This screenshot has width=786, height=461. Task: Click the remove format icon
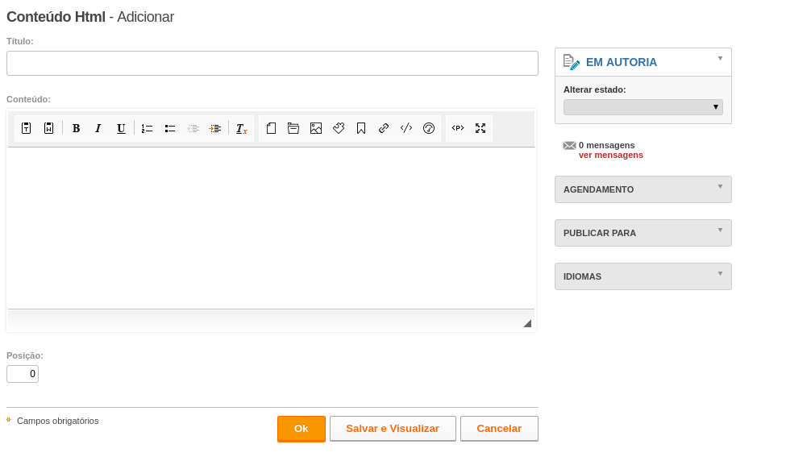pyautogui.click(x=242, y=128)
